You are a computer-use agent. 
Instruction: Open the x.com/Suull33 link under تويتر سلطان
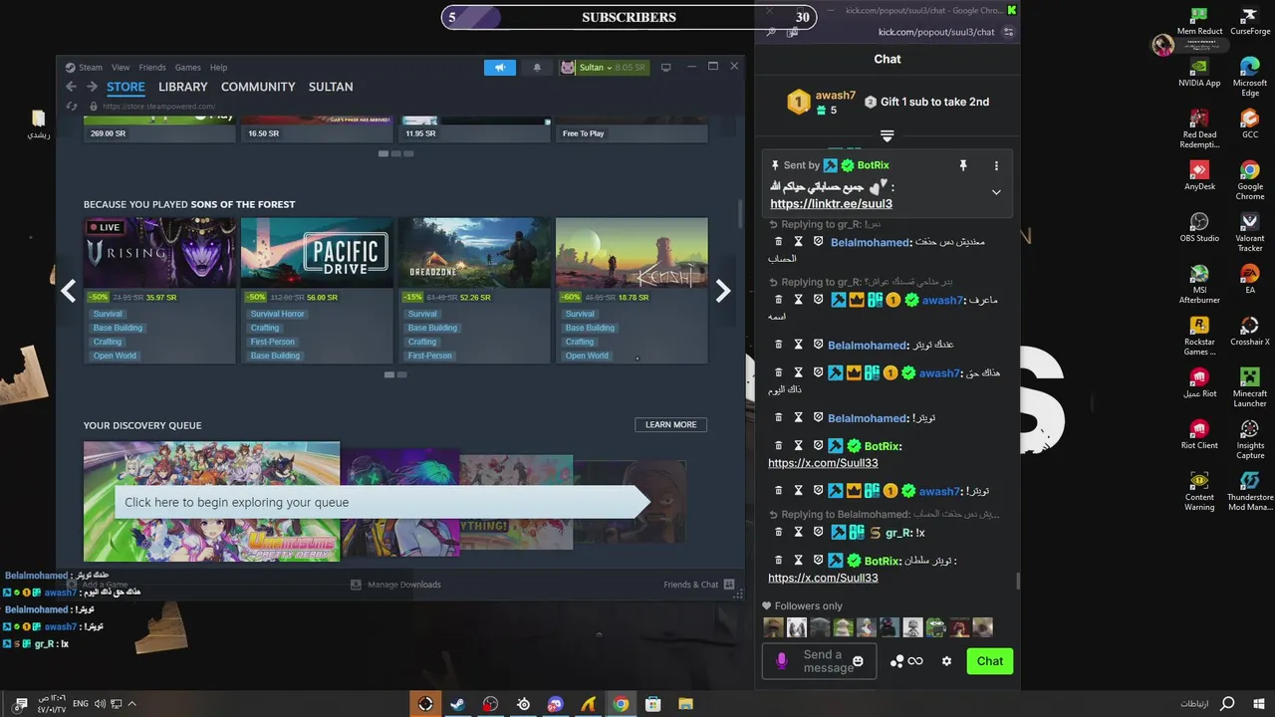(x=823, y=578)
